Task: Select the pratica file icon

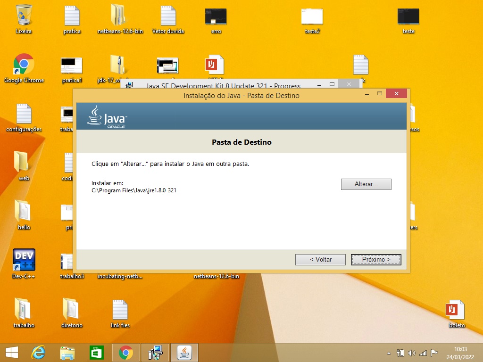Action: point(72,19)
